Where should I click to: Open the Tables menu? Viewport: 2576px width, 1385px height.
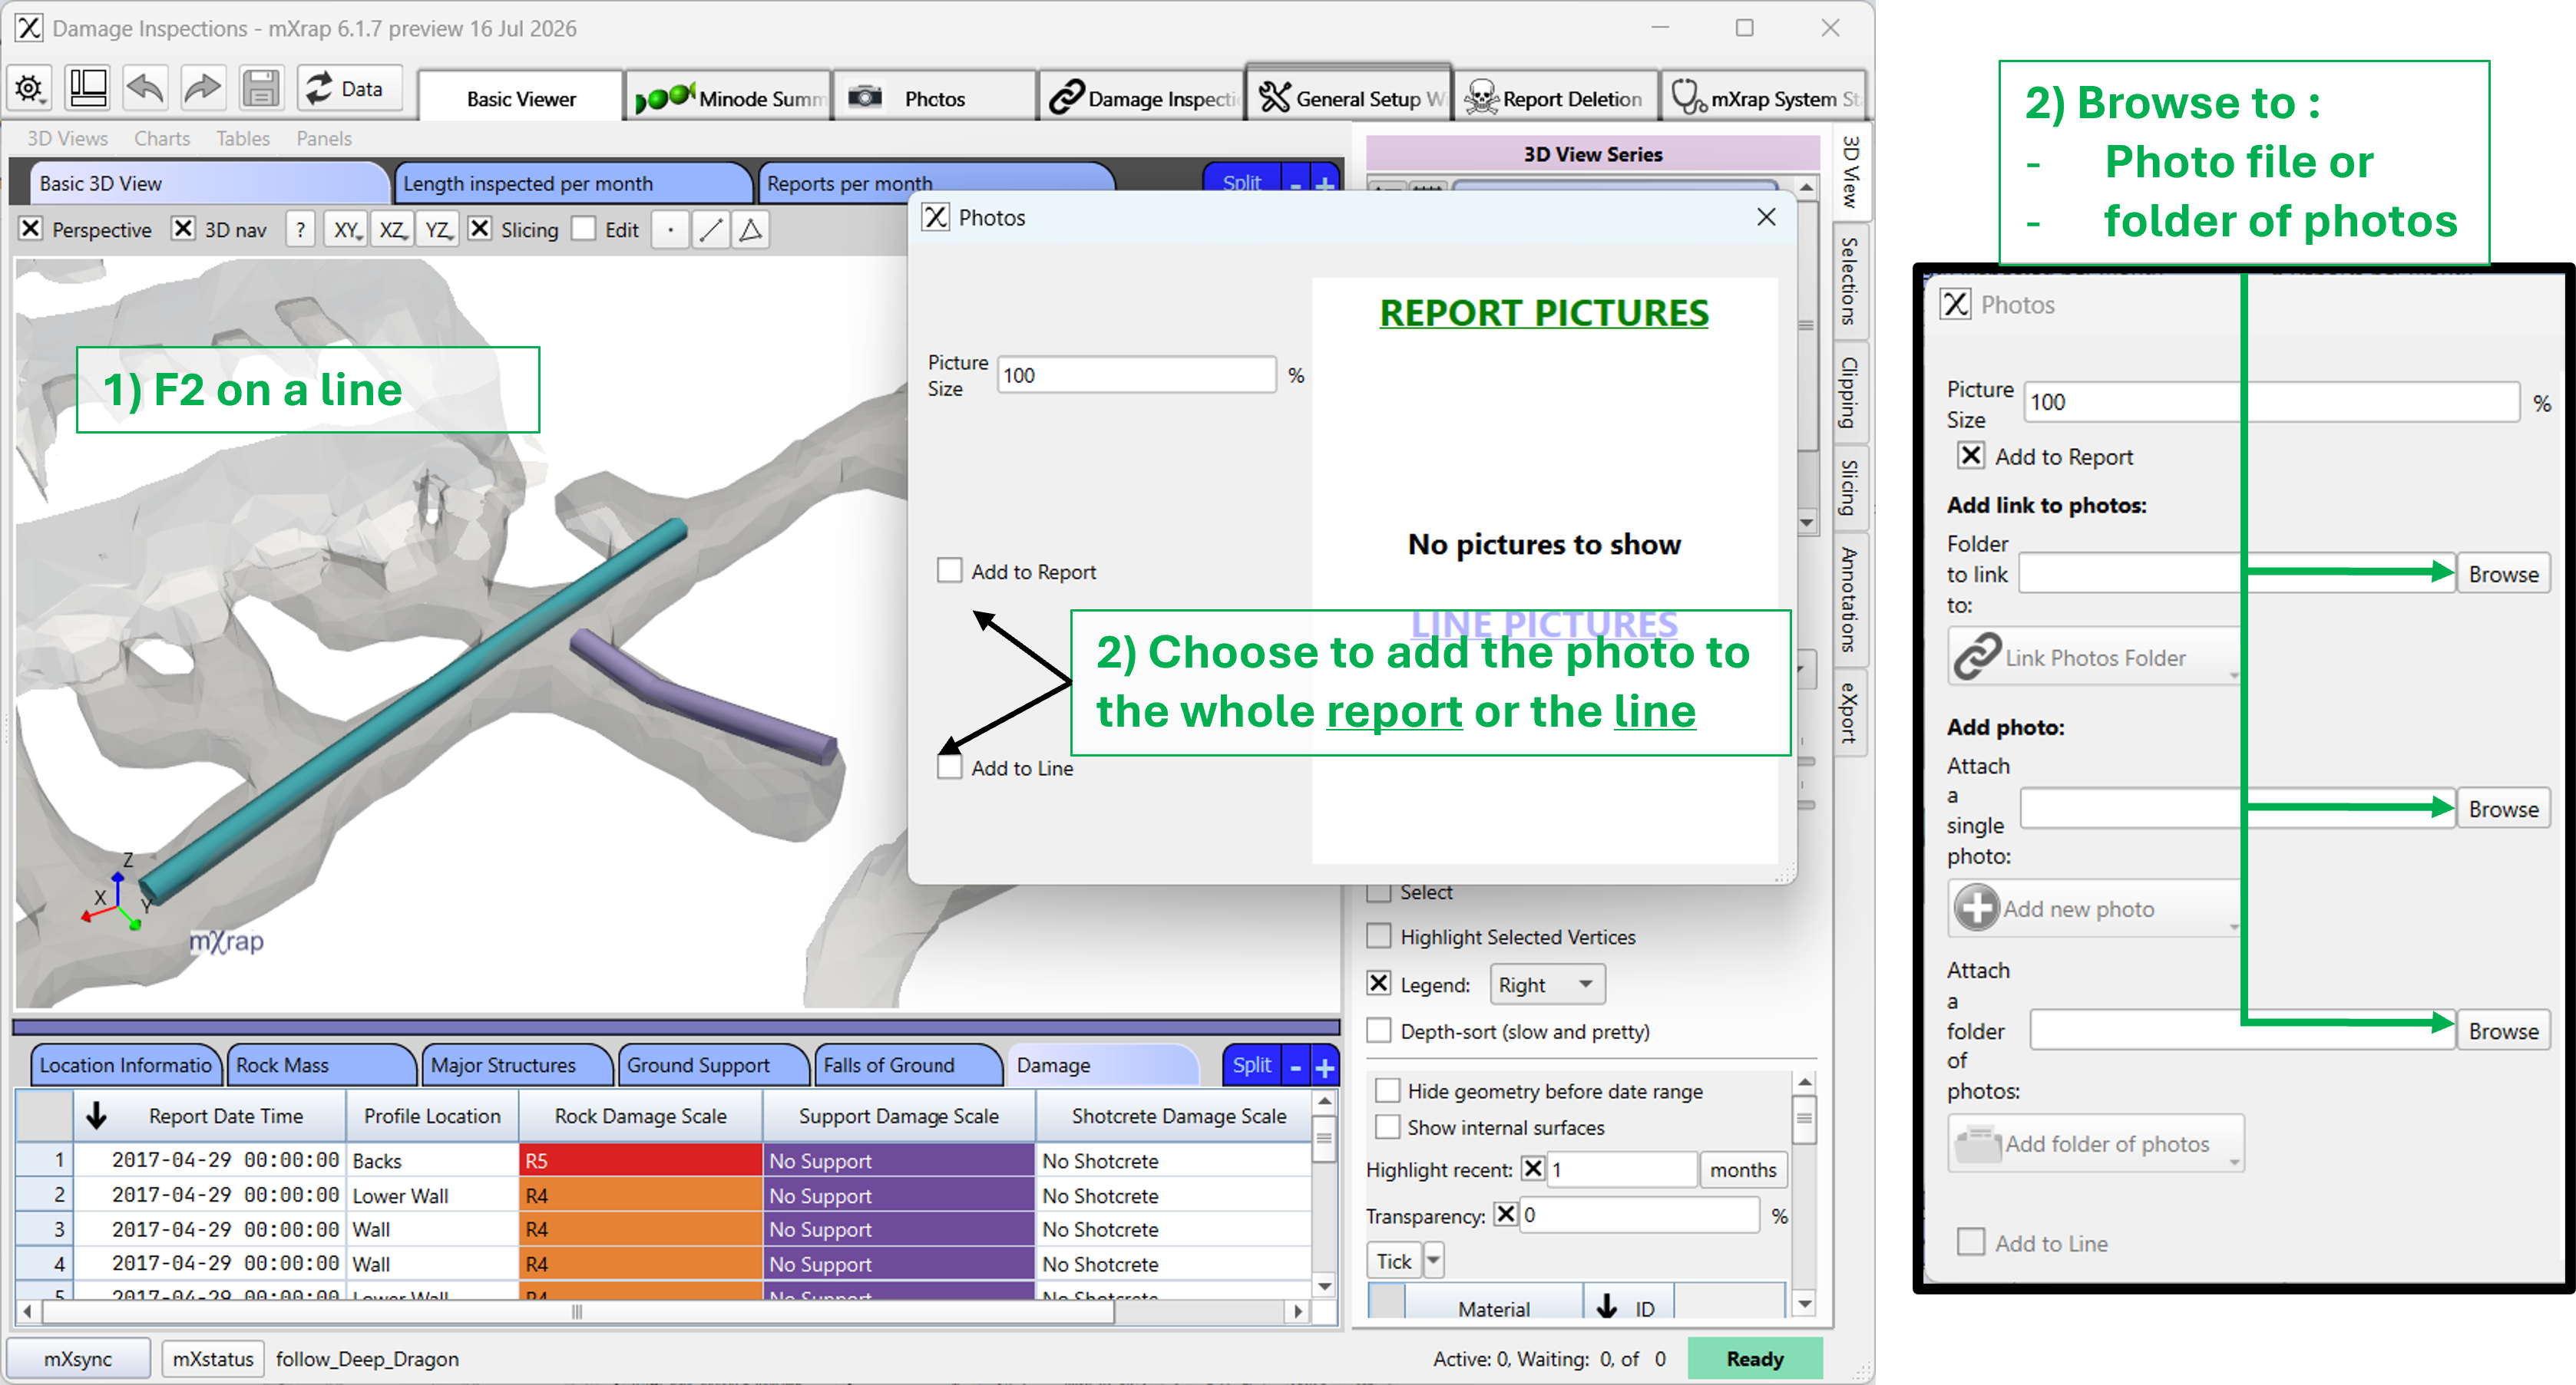click(243, 139)
